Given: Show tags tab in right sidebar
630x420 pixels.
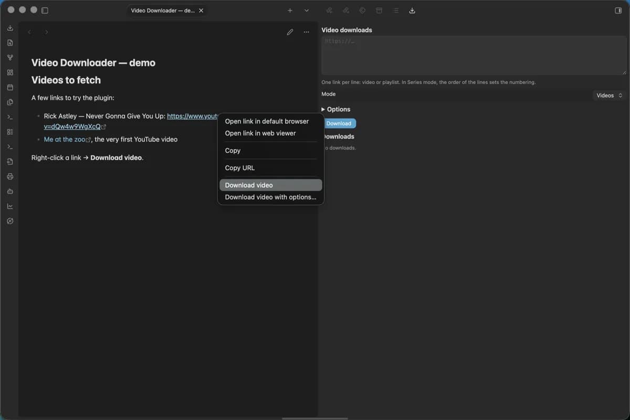Looking at the screenshot, I should pos(362,10).
